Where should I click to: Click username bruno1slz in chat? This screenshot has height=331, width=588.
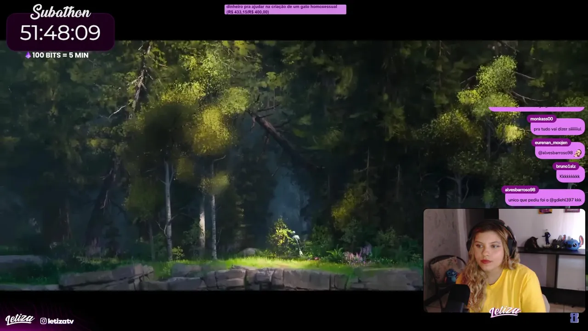(565, 166)
